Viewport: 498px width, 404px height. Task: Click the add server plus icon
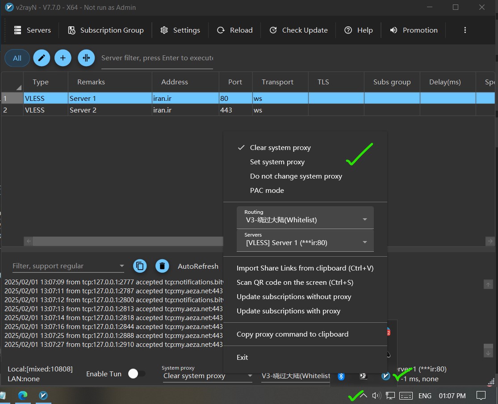[63, 58]
